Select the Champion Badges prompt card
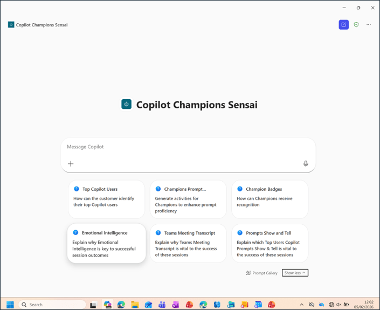The width and height of the screenshot is (380, 310). [270, 199]
